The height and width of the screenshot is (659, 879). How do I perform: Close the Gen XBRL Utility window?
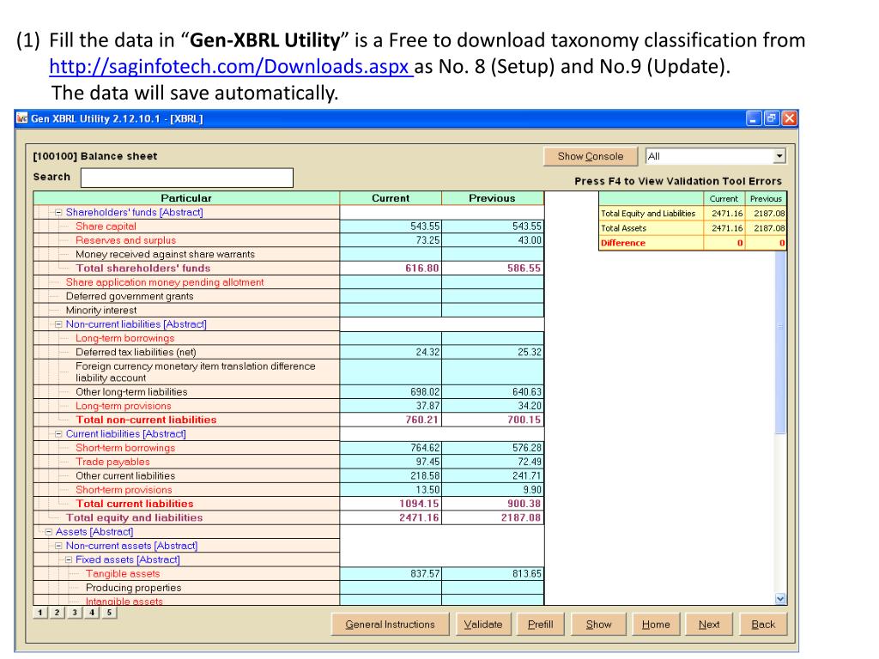click(x=790, y=118)
